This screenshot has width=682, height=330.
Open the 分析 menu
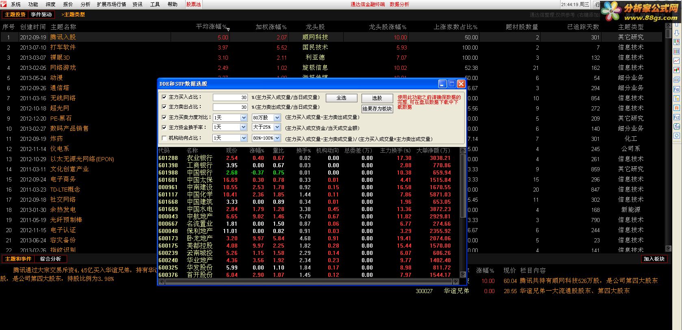click(x=86, y=4)
